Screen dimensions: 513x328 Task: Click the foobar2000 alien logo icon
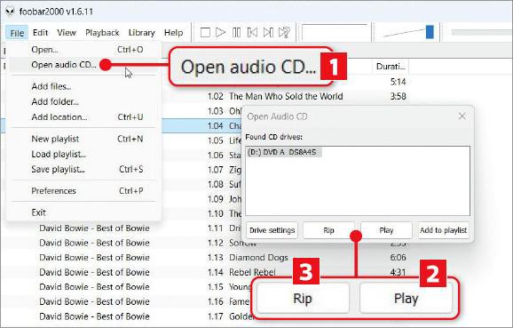pyautogui.click(x=10, y=12)
